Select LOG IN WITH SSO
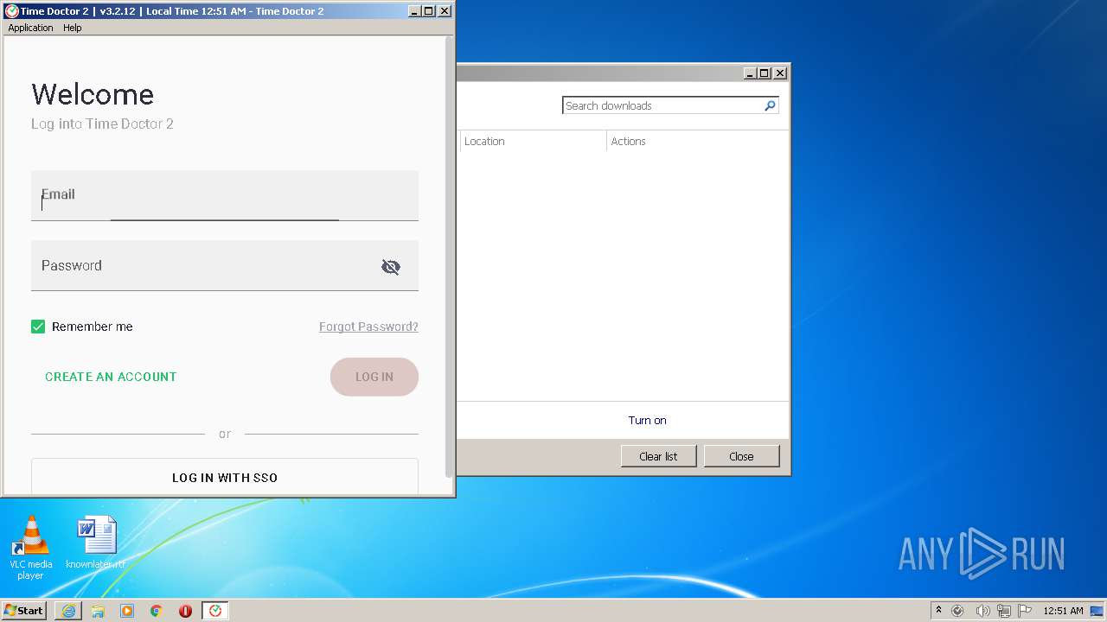Screen dimensions: 1107x622 pos(225,477)
